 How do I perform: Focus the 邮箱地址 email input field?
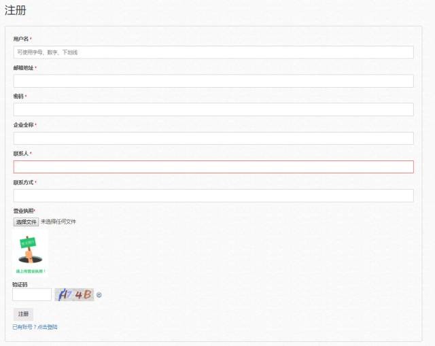point(213,81)
